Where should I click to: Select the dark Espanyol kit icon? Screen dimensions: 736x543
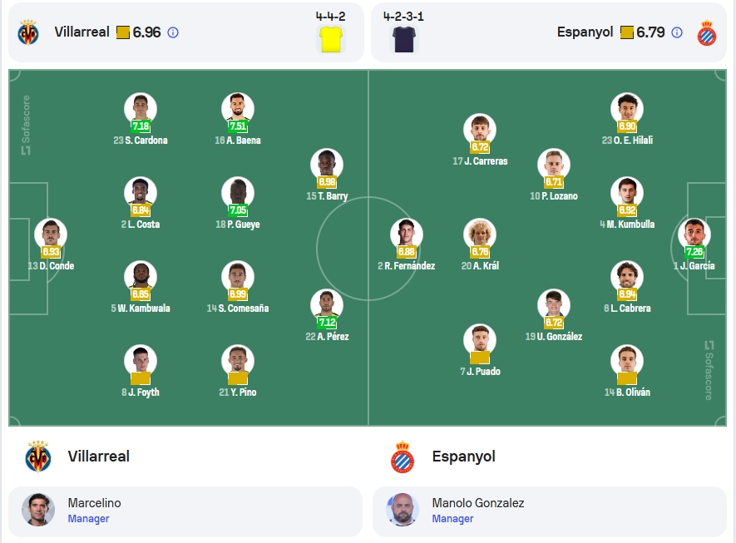tap(403, 39)
